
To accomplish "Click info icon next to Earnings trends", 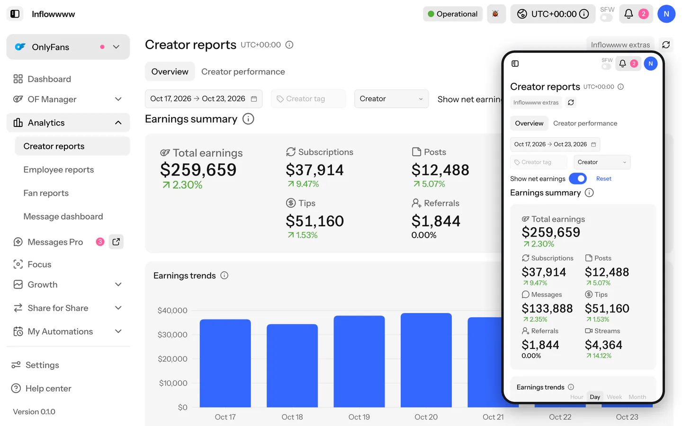I will [224, 275].
